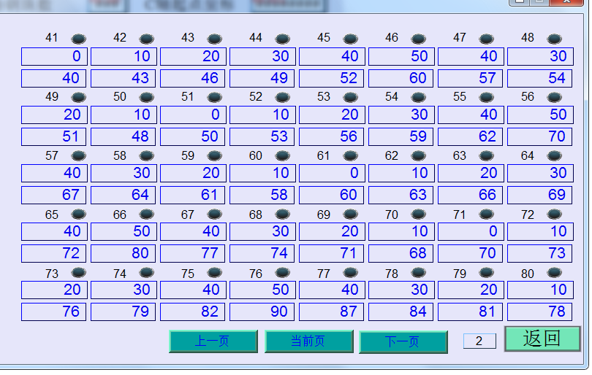Select the lamp icon beside number 63
This screenshot has width=592, height=375.
coord(487,155)
